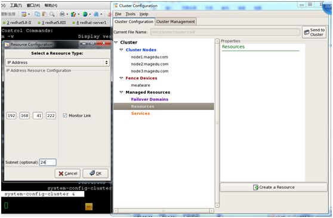Viewport: 333px width, 218px height.
Task: Close the Resource Configuration dialog
Action: click(x=104, y=44)
